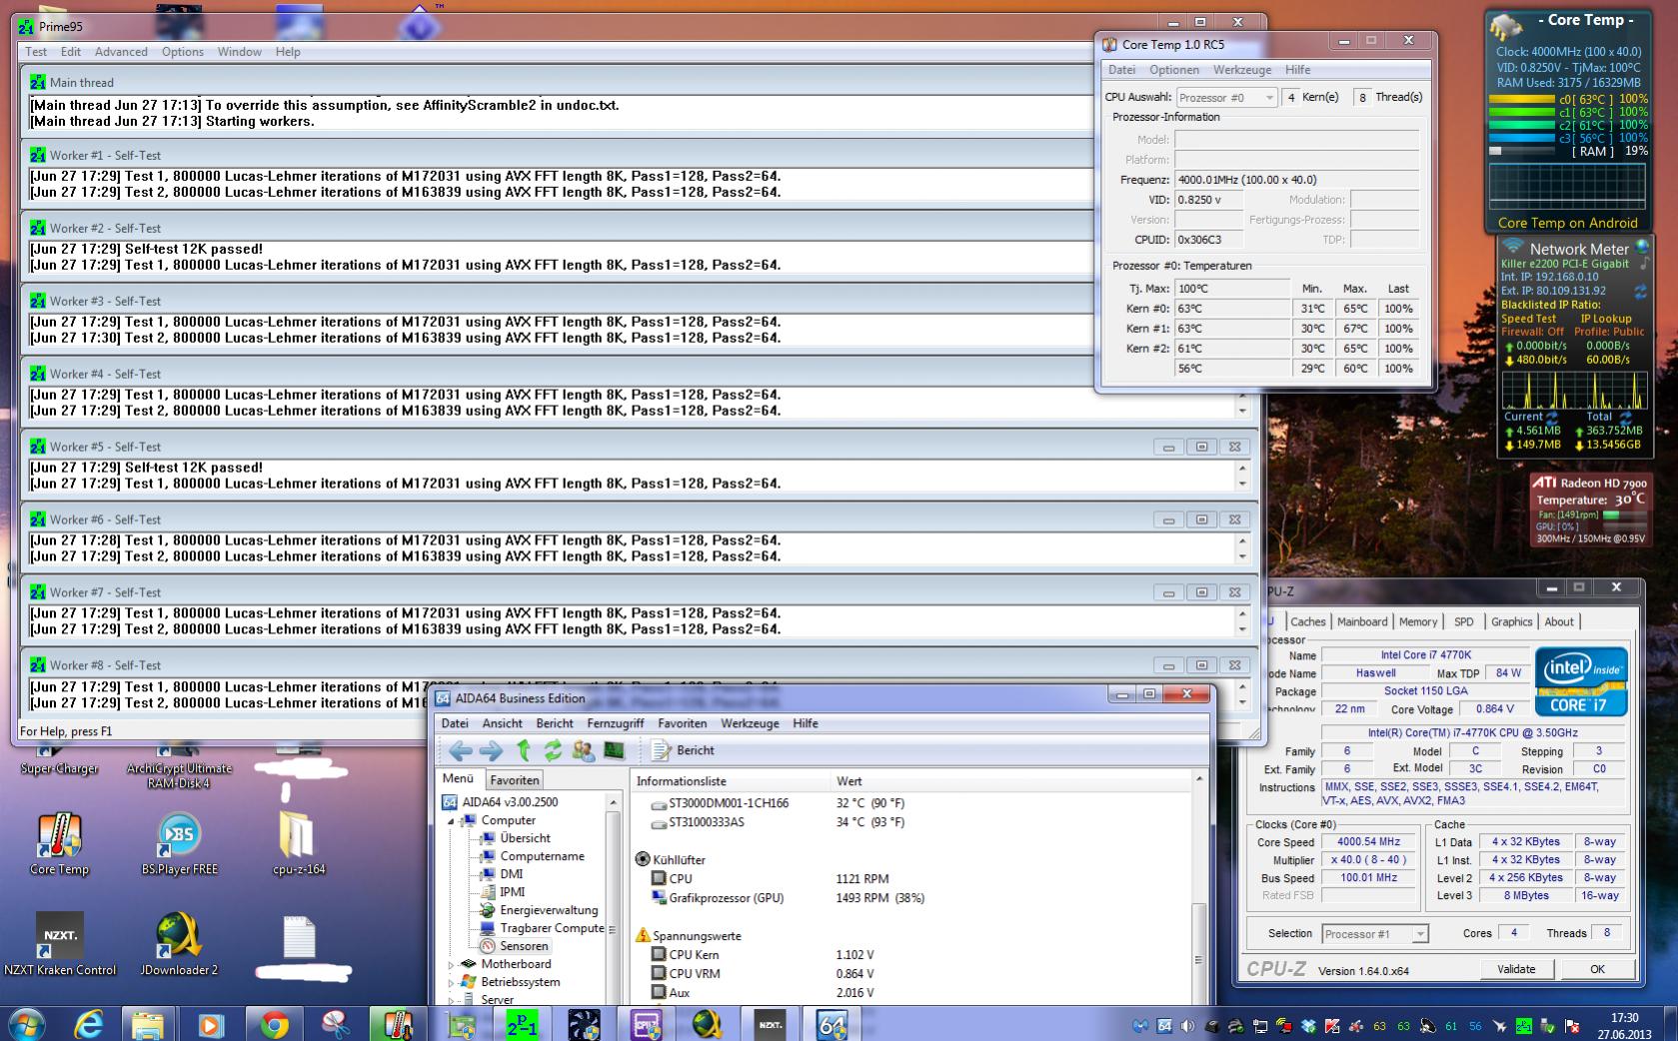Switch to AIDA64 via its taskbar button
Image resolution: width=1678 pixels, height=1041 pixels.
pos(833,1024)
